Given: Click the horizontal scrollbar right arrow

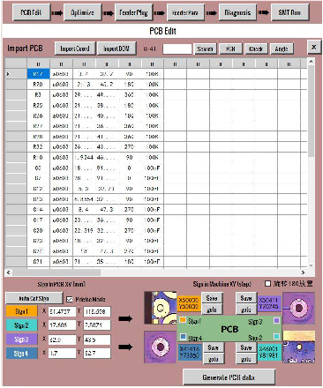Looking at the screenshot, I should (x=303, y=272).
